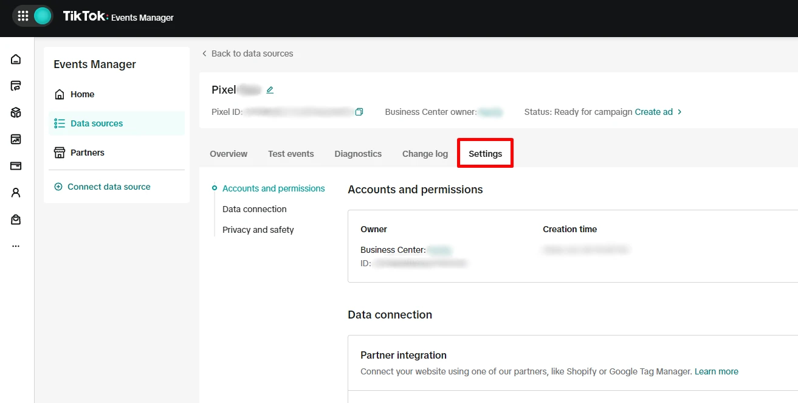
Task: Click the Events Manager sidebar heading
Action: tap(95, 64)
